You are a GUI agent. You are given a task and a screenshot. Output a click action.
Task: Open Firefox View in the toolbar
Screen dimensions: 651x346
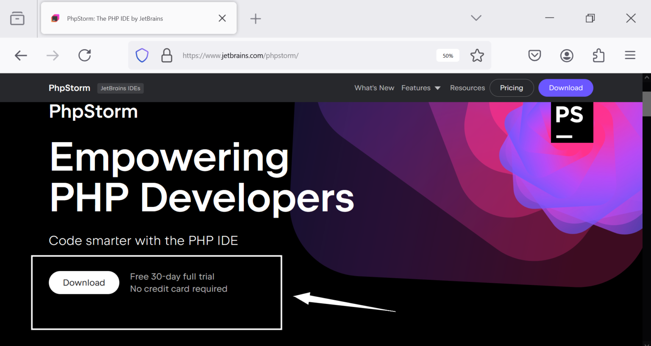click(17, 18)
